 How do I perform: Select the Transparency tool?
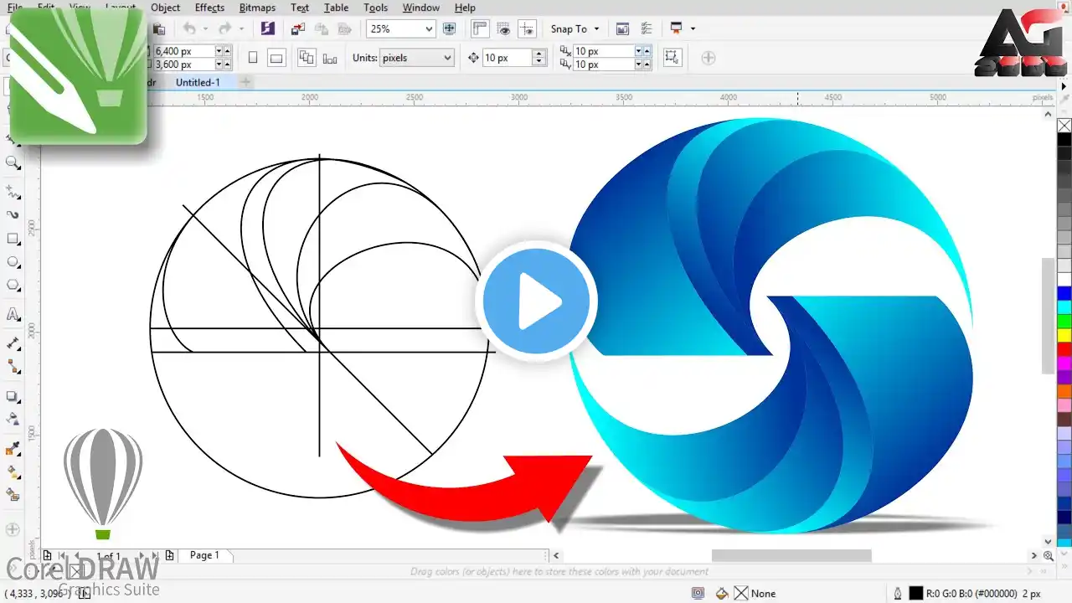pos(13,420)
